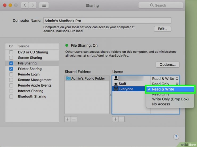Open the Options... button
This screenshot has height=147, width=197.
(167, 65)
